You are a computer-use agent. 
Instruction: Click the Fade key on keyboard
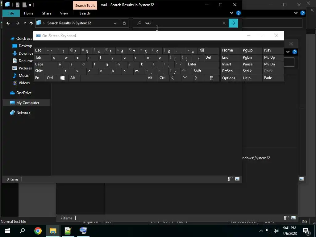(273, 78)
